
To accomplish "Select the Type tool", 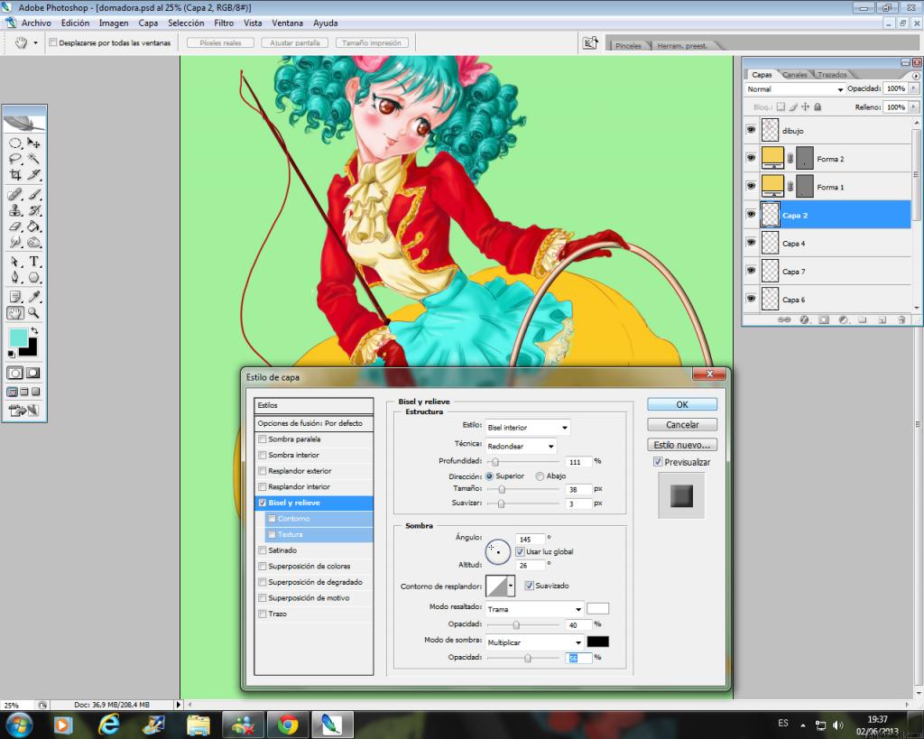I will 33,262.
